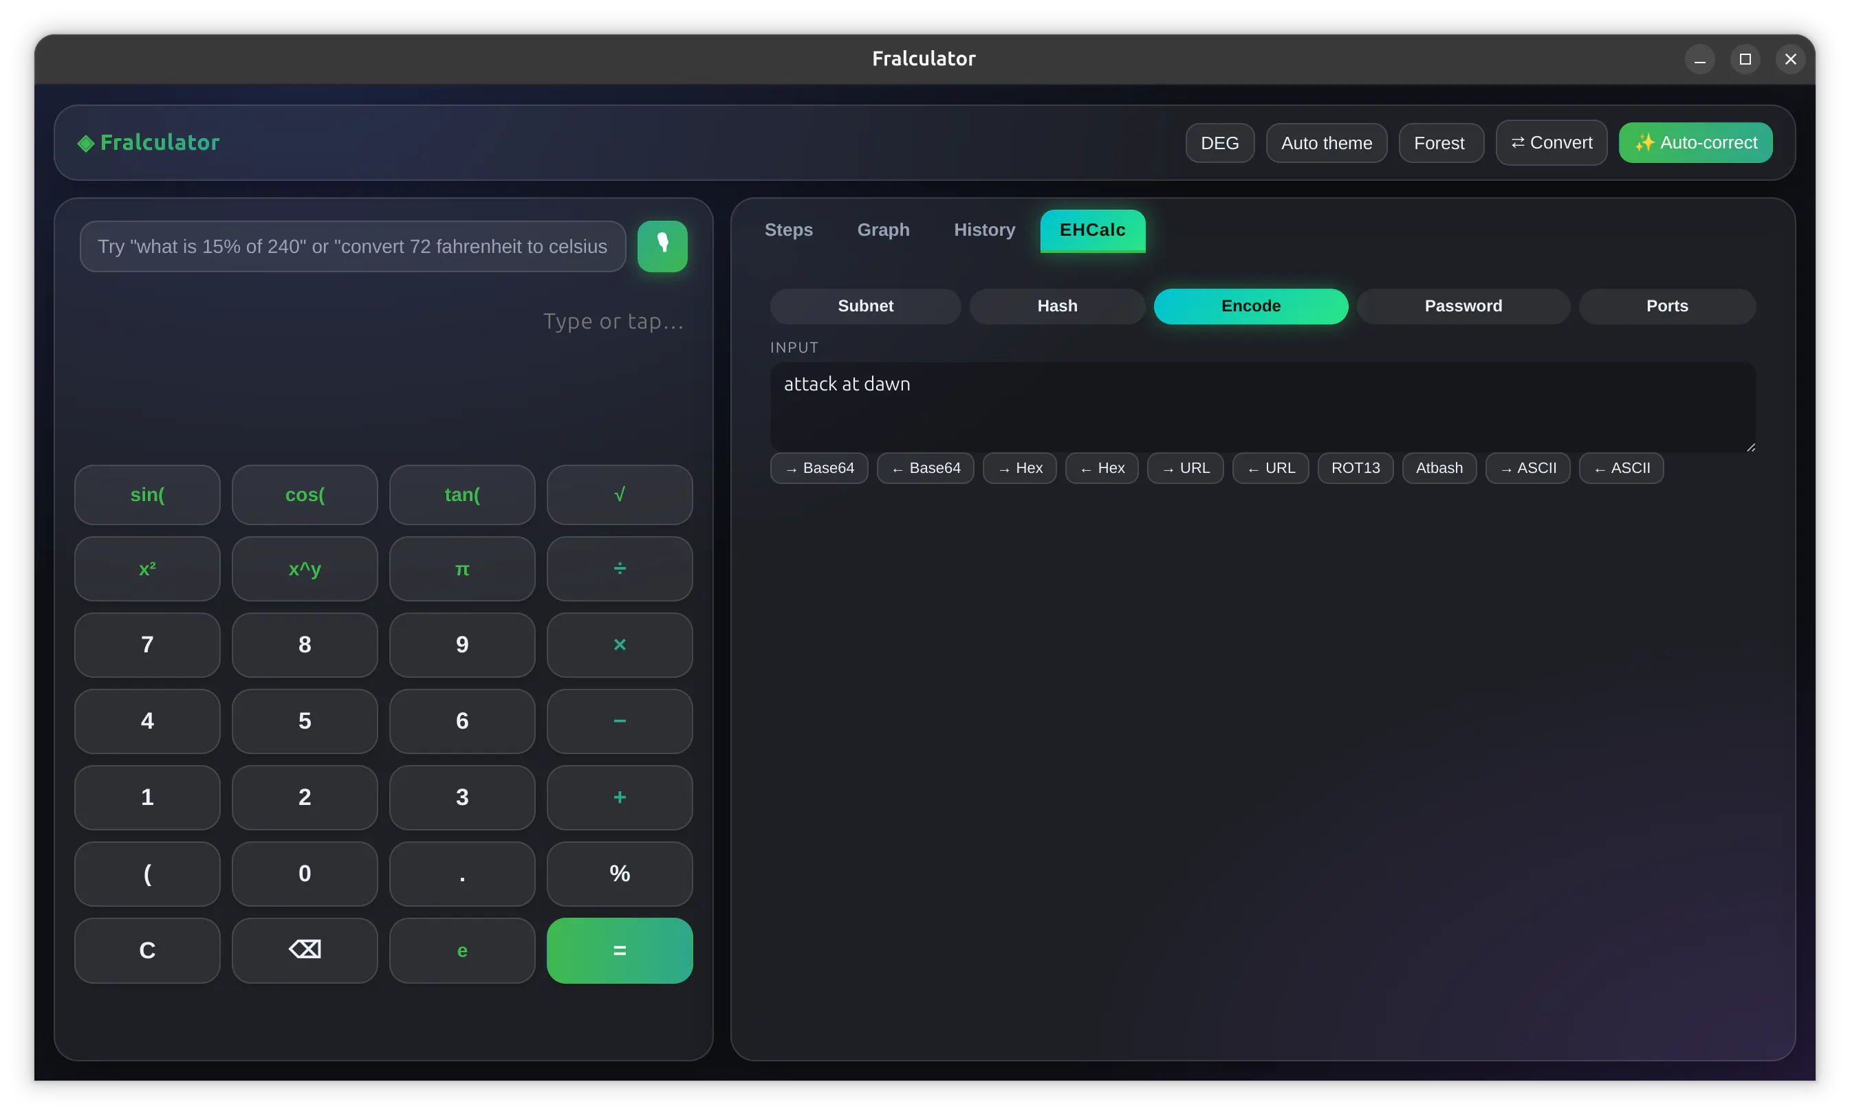Click the x squared key
The height and width of the screenshot is (1115, 1850).
(147, 568)
